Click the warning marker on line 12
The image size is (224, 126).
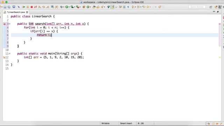tap(4, 57)
